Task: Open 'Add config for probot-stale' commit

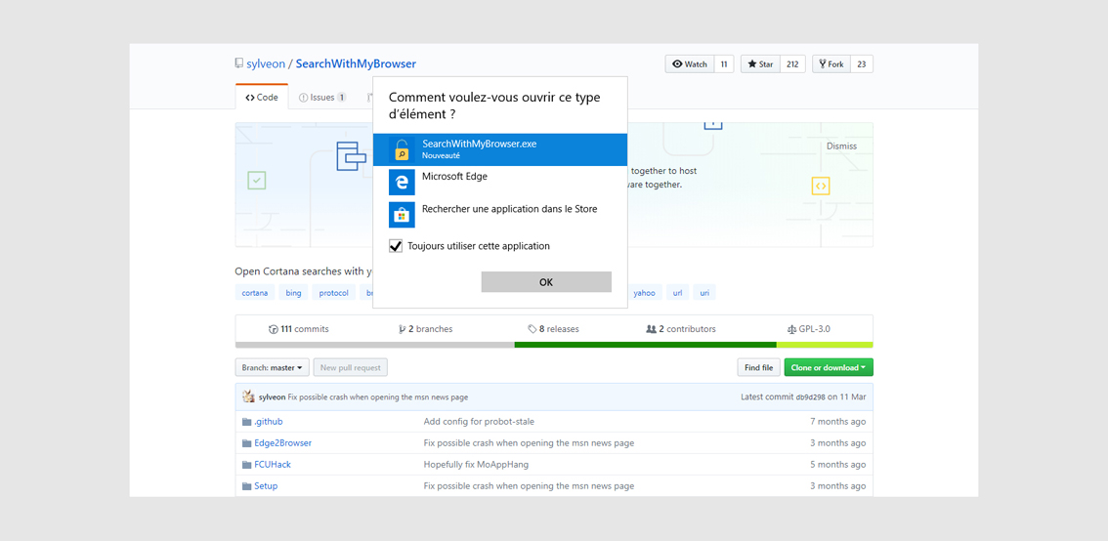Action: (x=479, y=422)
